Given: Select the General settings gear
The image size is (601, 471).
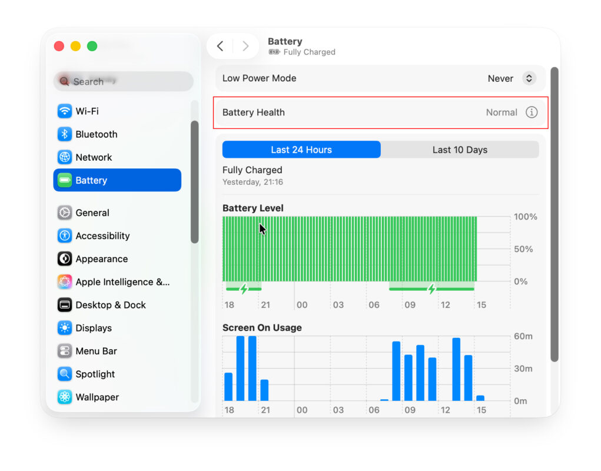Looking at the screenshot, I should (65, 213).
